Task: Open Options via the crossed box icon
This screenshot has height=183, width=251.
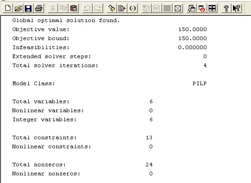Action: point(178,8)
